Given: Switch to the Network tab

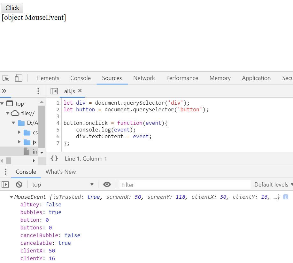Looking at the screenshot, I should [x=144, y=78].
